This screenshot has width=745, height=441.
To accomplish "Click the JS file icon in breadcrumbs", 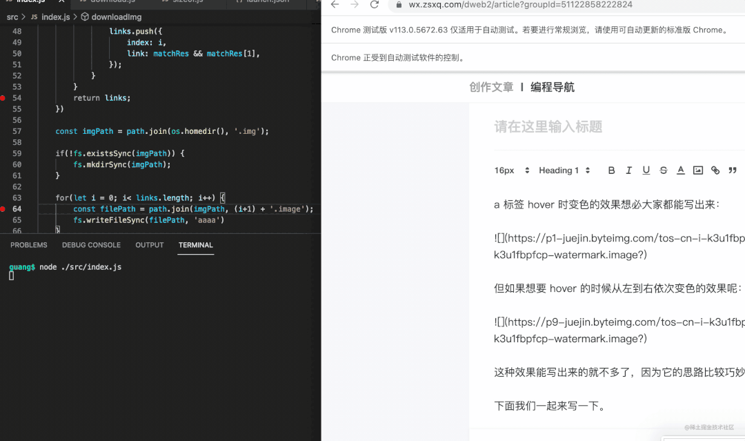I will click(34, 17).
